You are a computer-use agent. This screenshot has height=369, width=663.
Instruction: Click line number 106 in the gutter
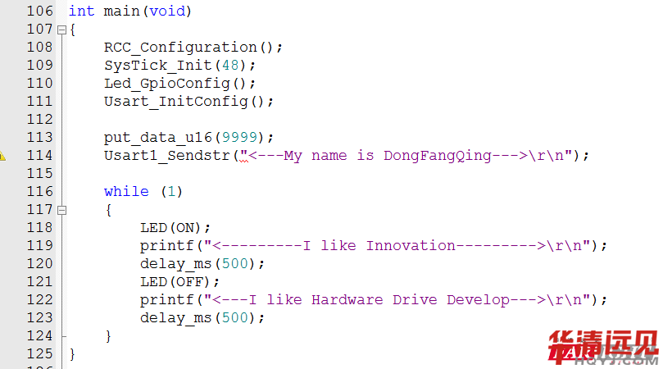(x=39, y=11)
